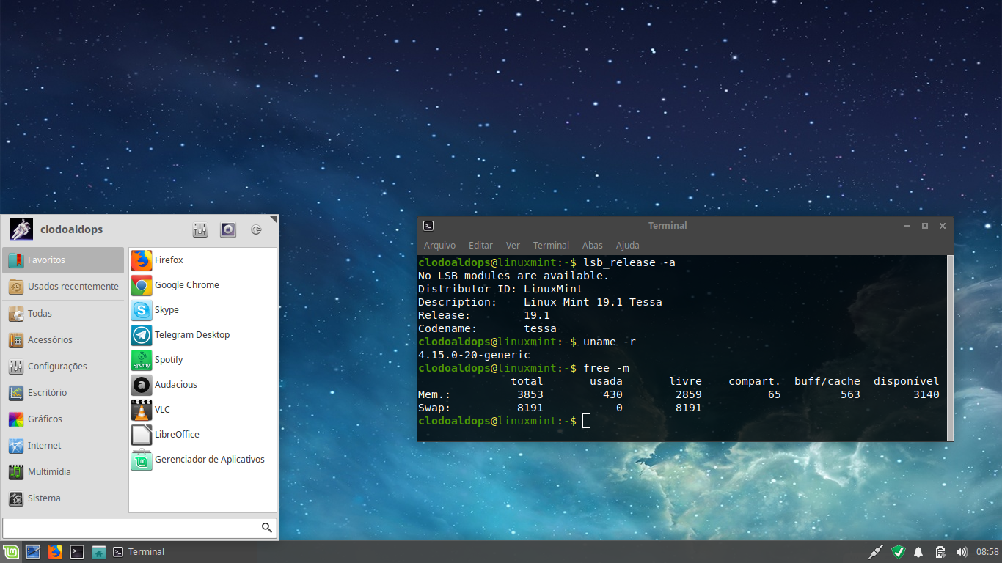The height and width of the screenshot is (563, 1002).
Task: Show the Multimídia category apps
Action: (63, 472)
